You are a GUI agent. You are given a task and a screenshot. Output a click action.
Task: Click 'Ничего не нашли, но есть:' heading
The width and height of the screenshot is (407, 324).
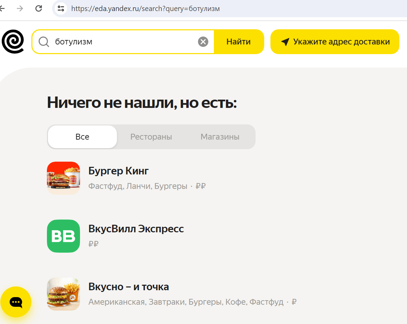(142, 102)
